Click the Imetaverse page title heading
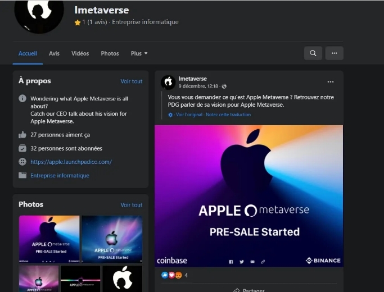This screenshot has width=384, height=292. click(102, 10)
